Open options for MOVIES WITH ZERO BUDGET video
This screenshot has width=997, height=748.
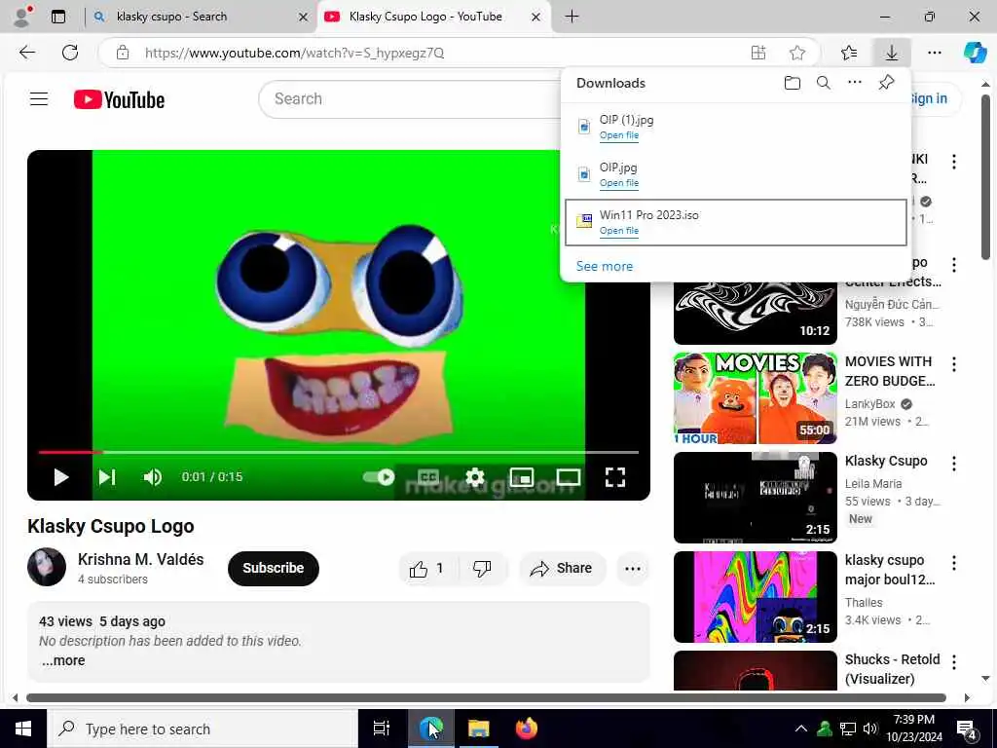click(x=954, y=364)
